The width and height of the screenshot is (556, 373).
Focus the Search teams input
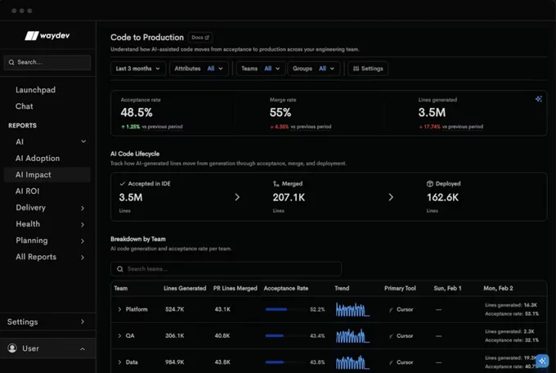point(226,268)
